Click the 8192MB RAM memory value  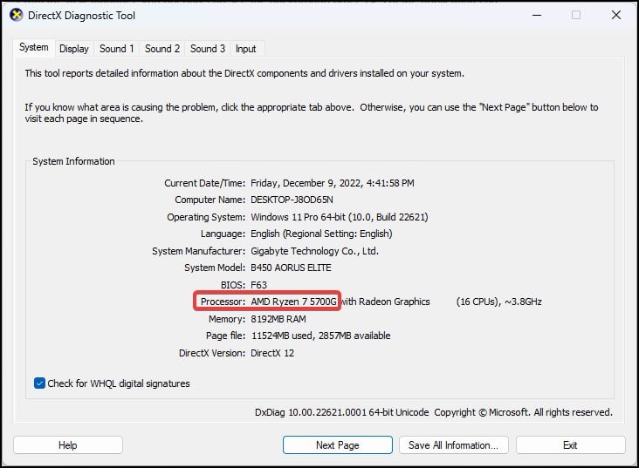278,319
